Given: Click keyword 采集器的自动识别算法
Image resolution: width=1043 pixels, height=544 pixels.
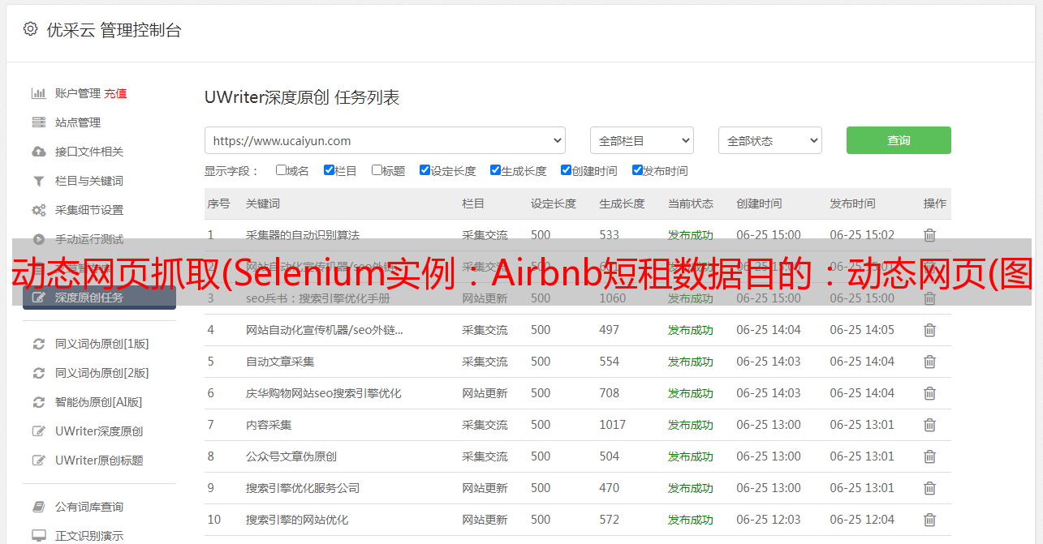Looking at the screenshot, I should 303,235.
